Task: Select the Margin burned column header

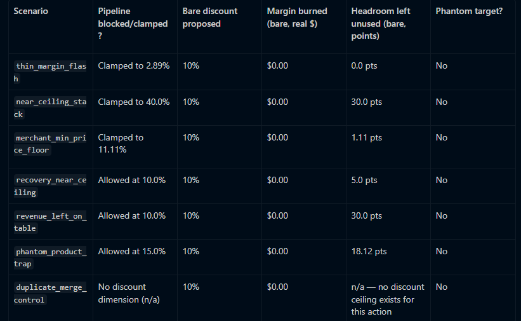Action: [297, 17]
